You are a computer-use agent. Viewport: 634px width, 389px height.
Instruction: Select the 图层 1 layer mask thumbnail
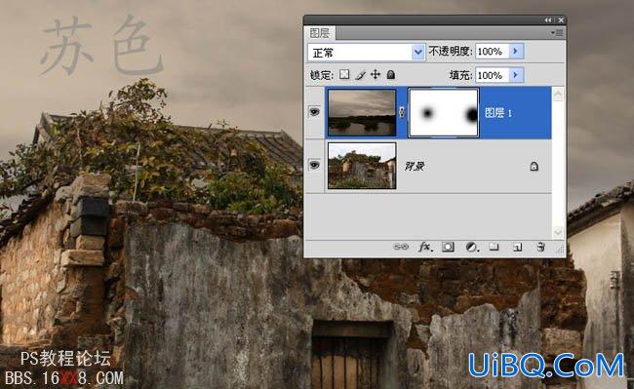point(444,113)
